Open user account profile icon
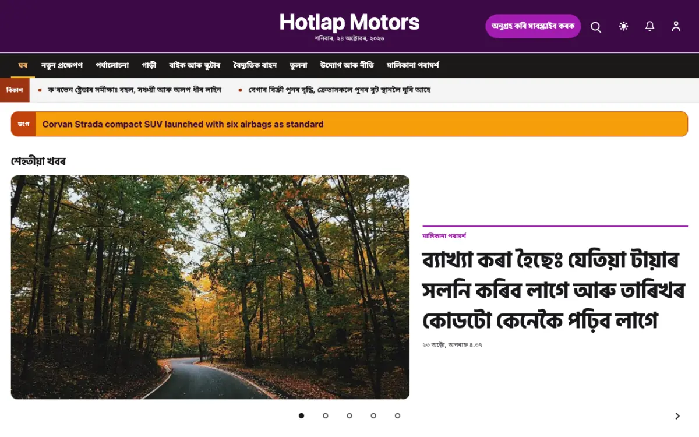Viewport: 699px width, 437px height. pos(676,26)
